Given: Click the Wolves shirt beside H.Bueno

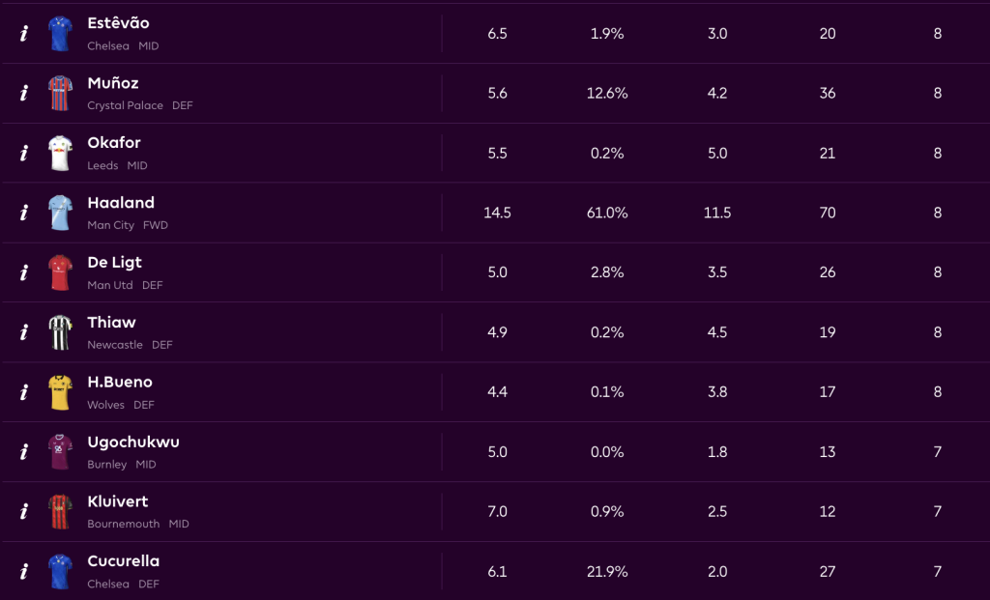Looking at the screenshot, I should [60, 393].
